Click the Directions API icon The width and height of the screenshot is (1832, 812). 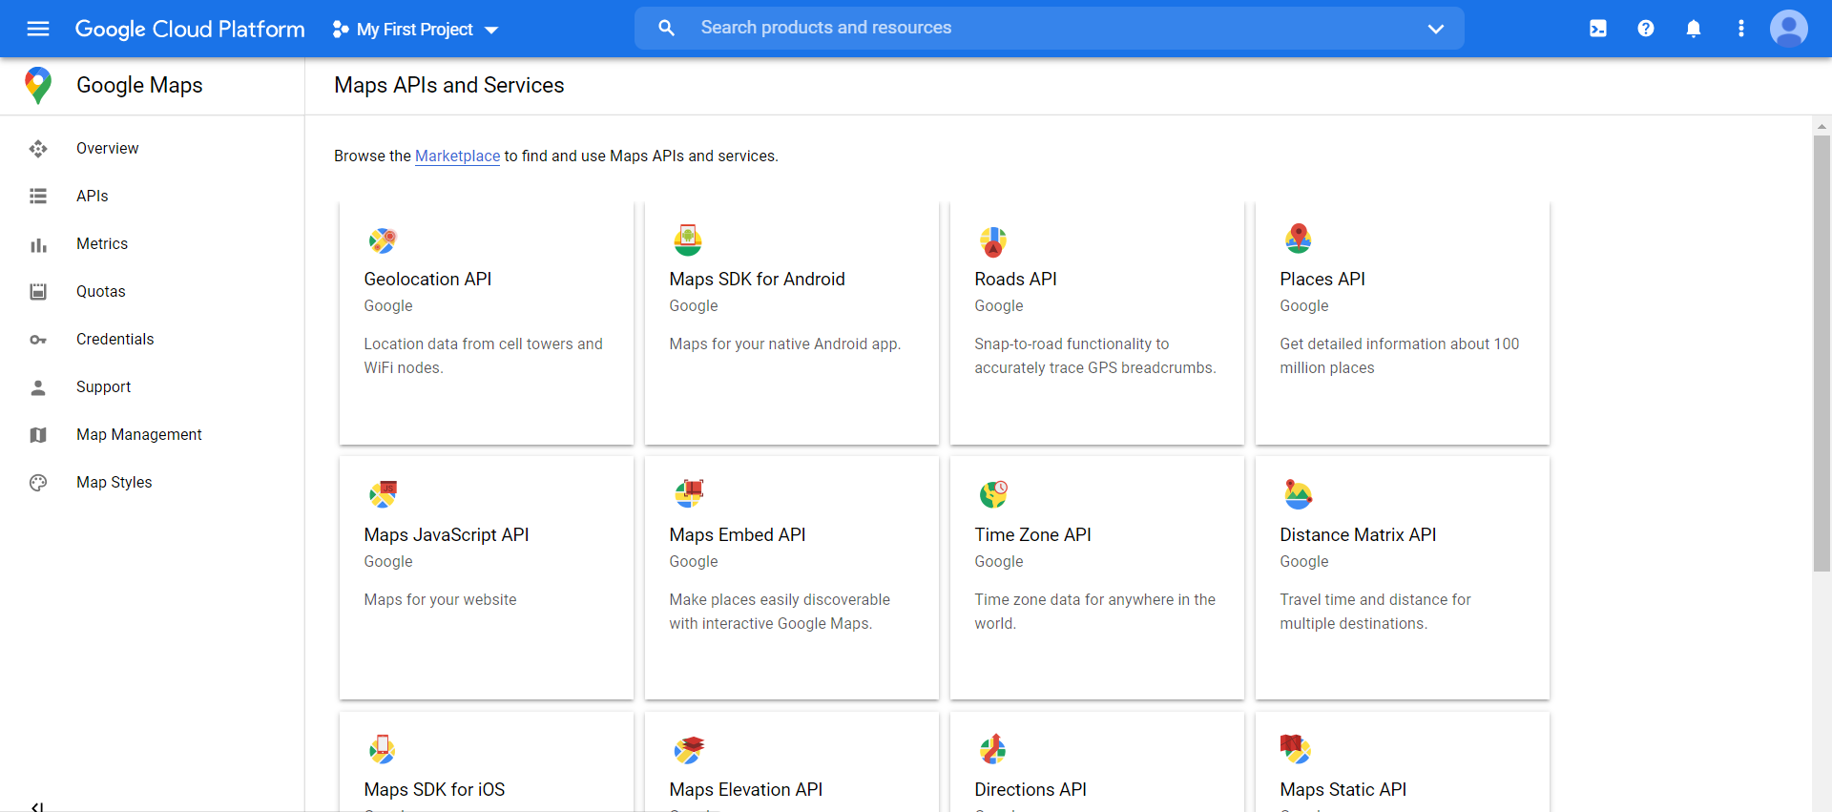click(993, 749)
